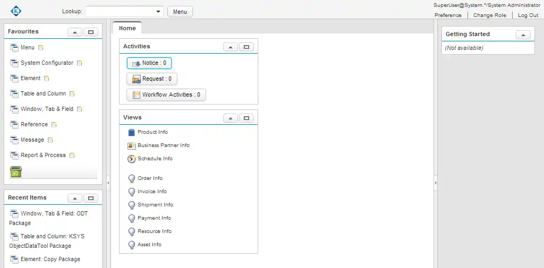Click the Schedule Info clock icon

click(x=132, y=159)
